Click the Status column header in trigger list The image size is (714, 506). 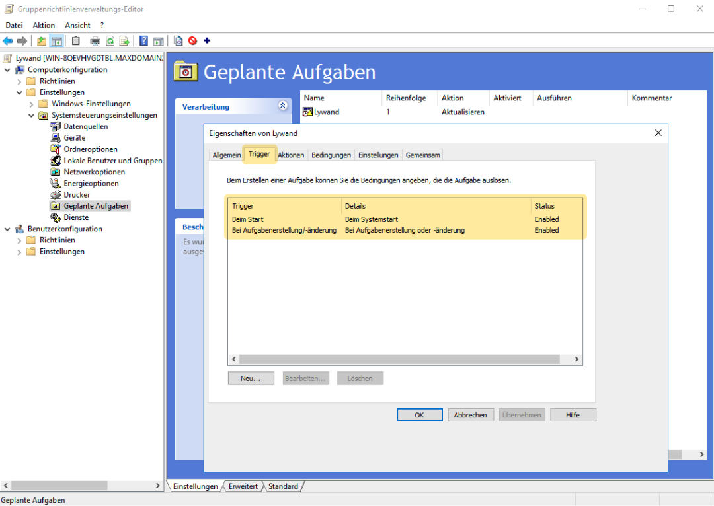pos(557,206)
